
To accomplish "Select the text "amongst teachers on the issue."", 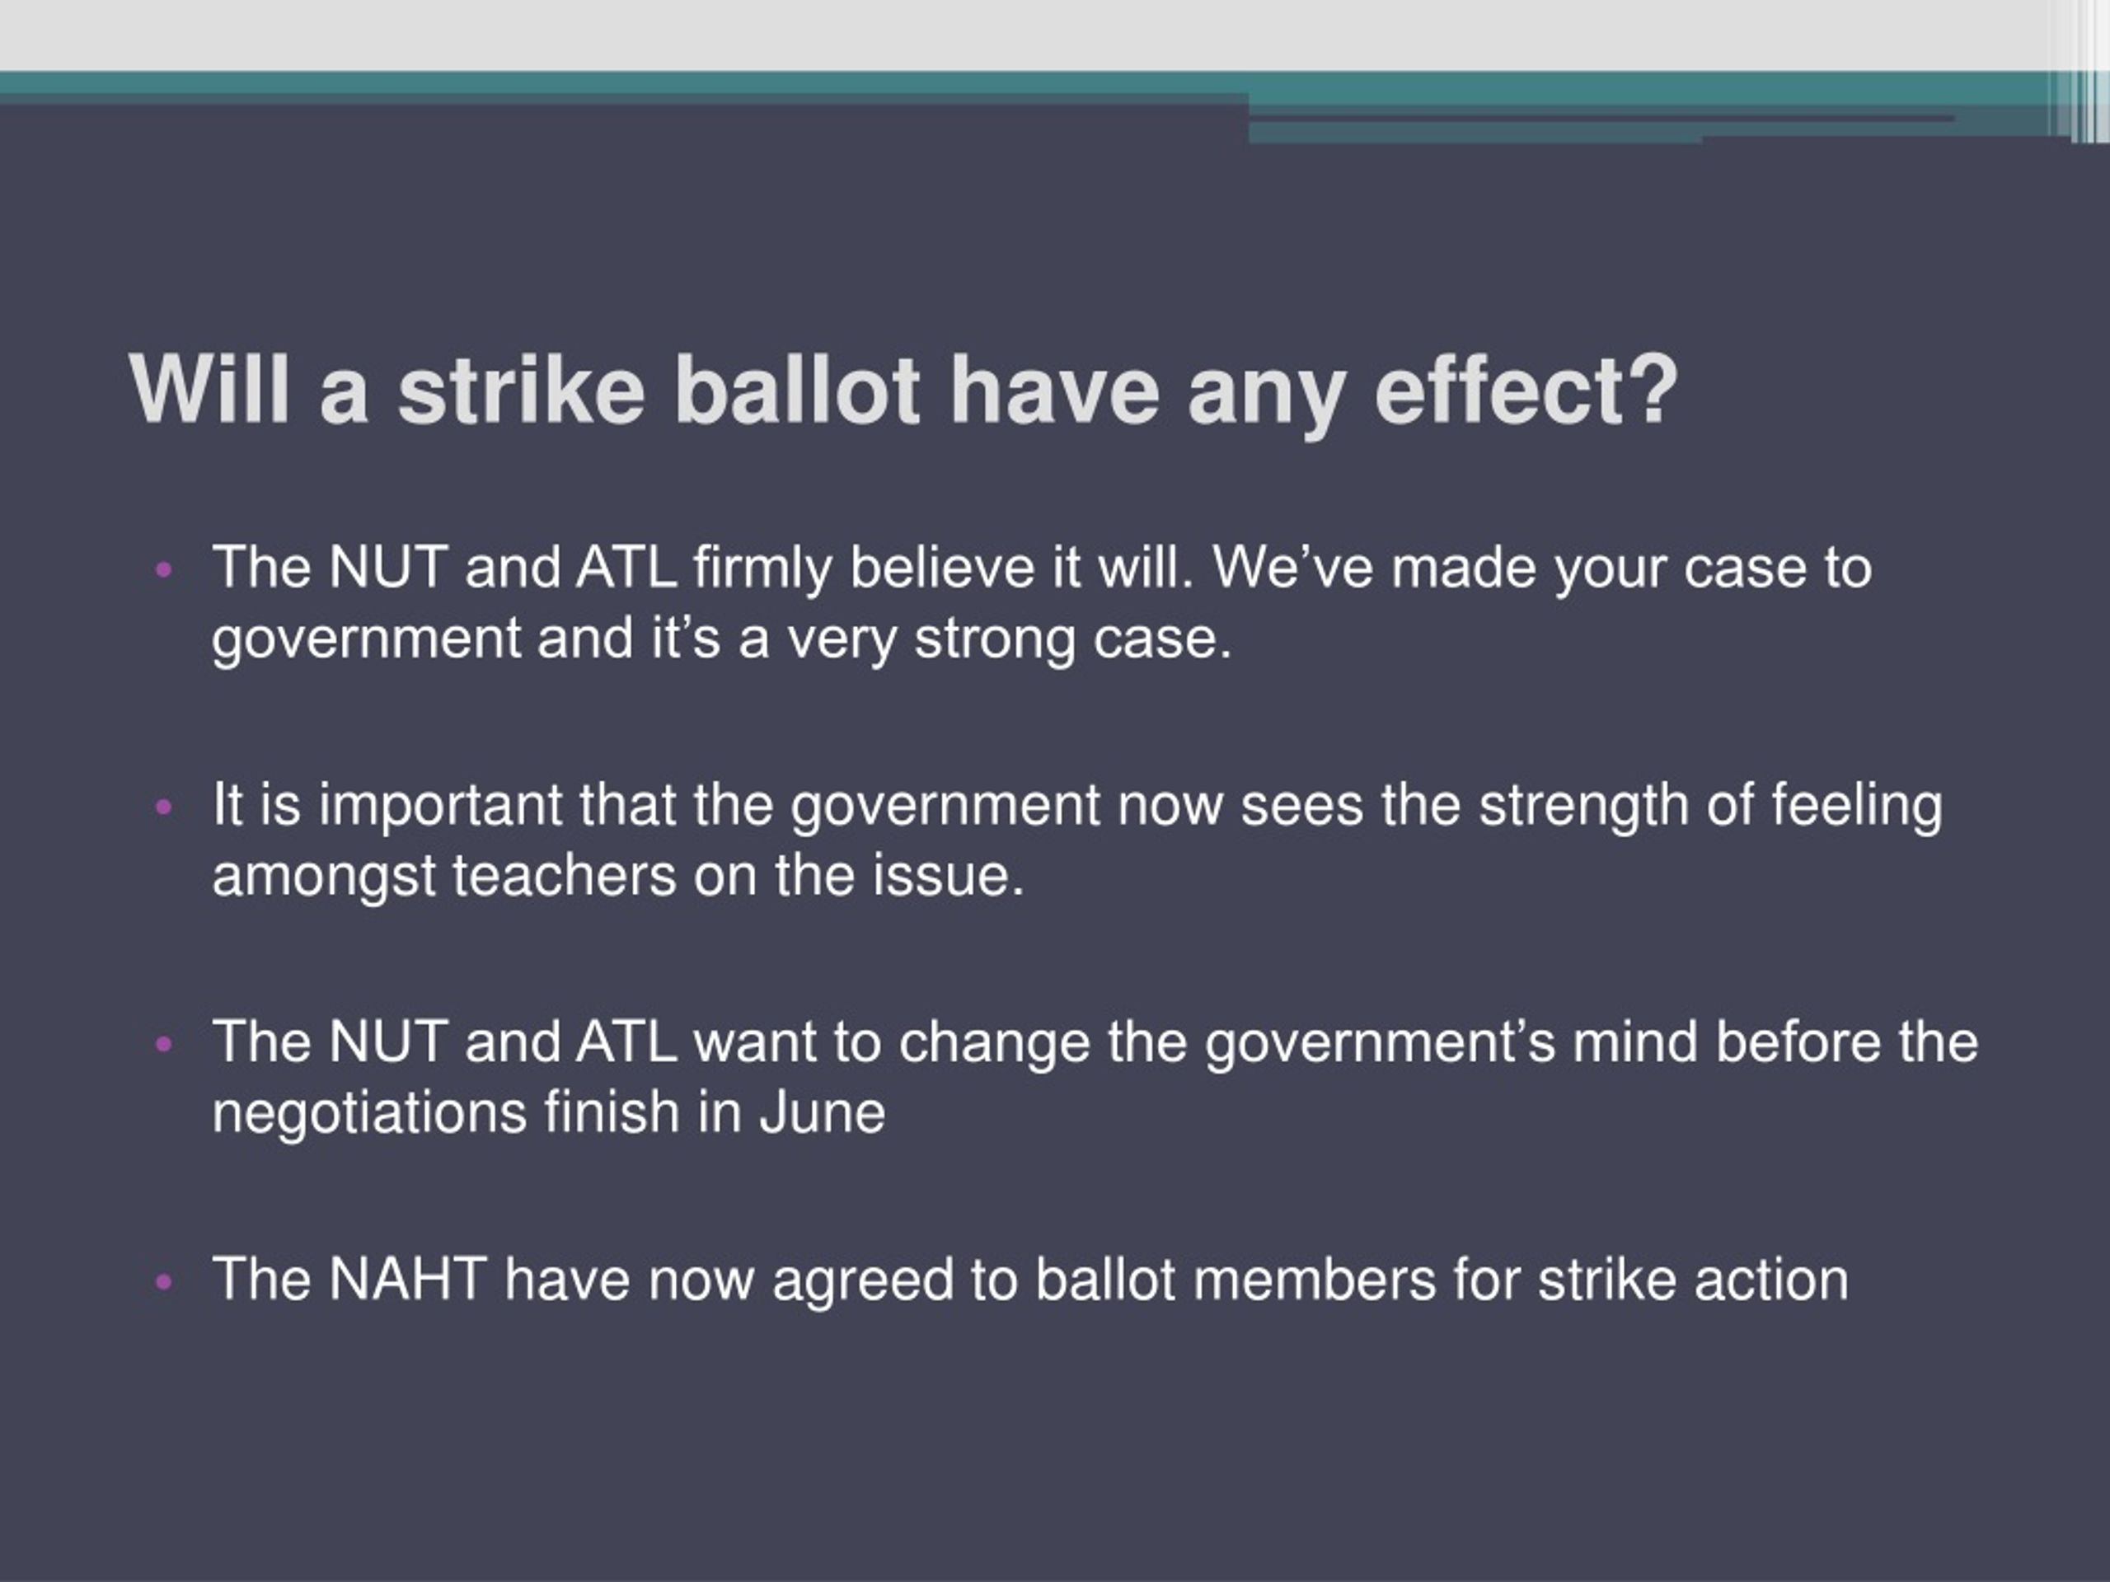I will tap(618, 877).
